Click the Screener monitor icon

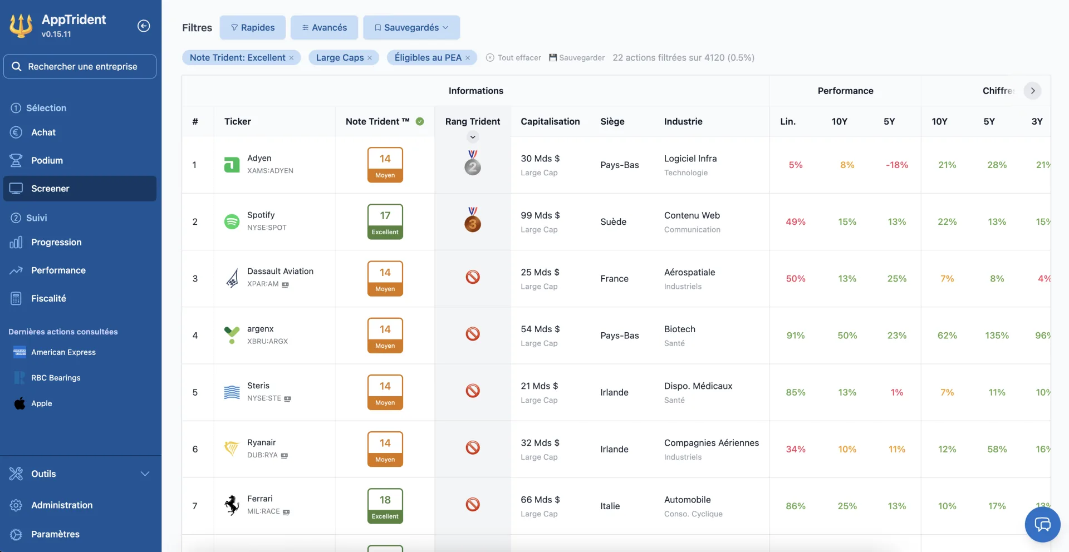coord(16,189)
